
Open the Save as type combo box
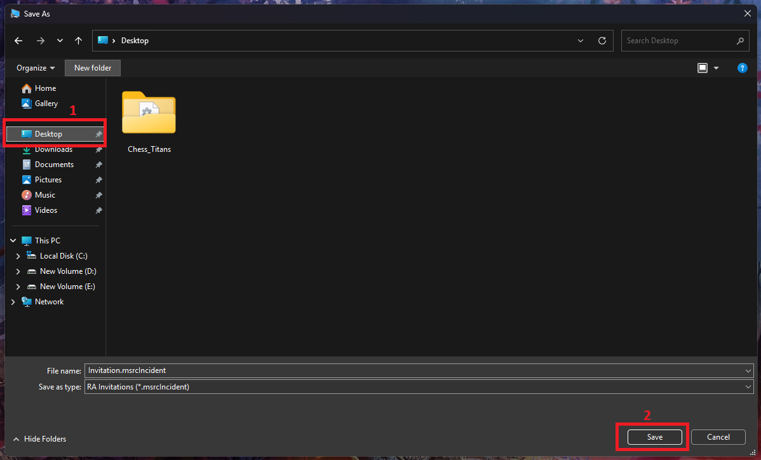coord(419,387)
